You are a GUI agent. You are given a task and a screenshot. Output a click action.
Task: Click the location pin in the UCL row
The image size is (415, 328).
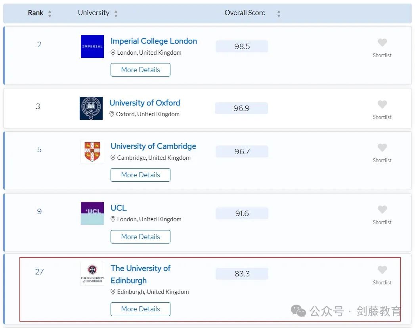[113, 219]
